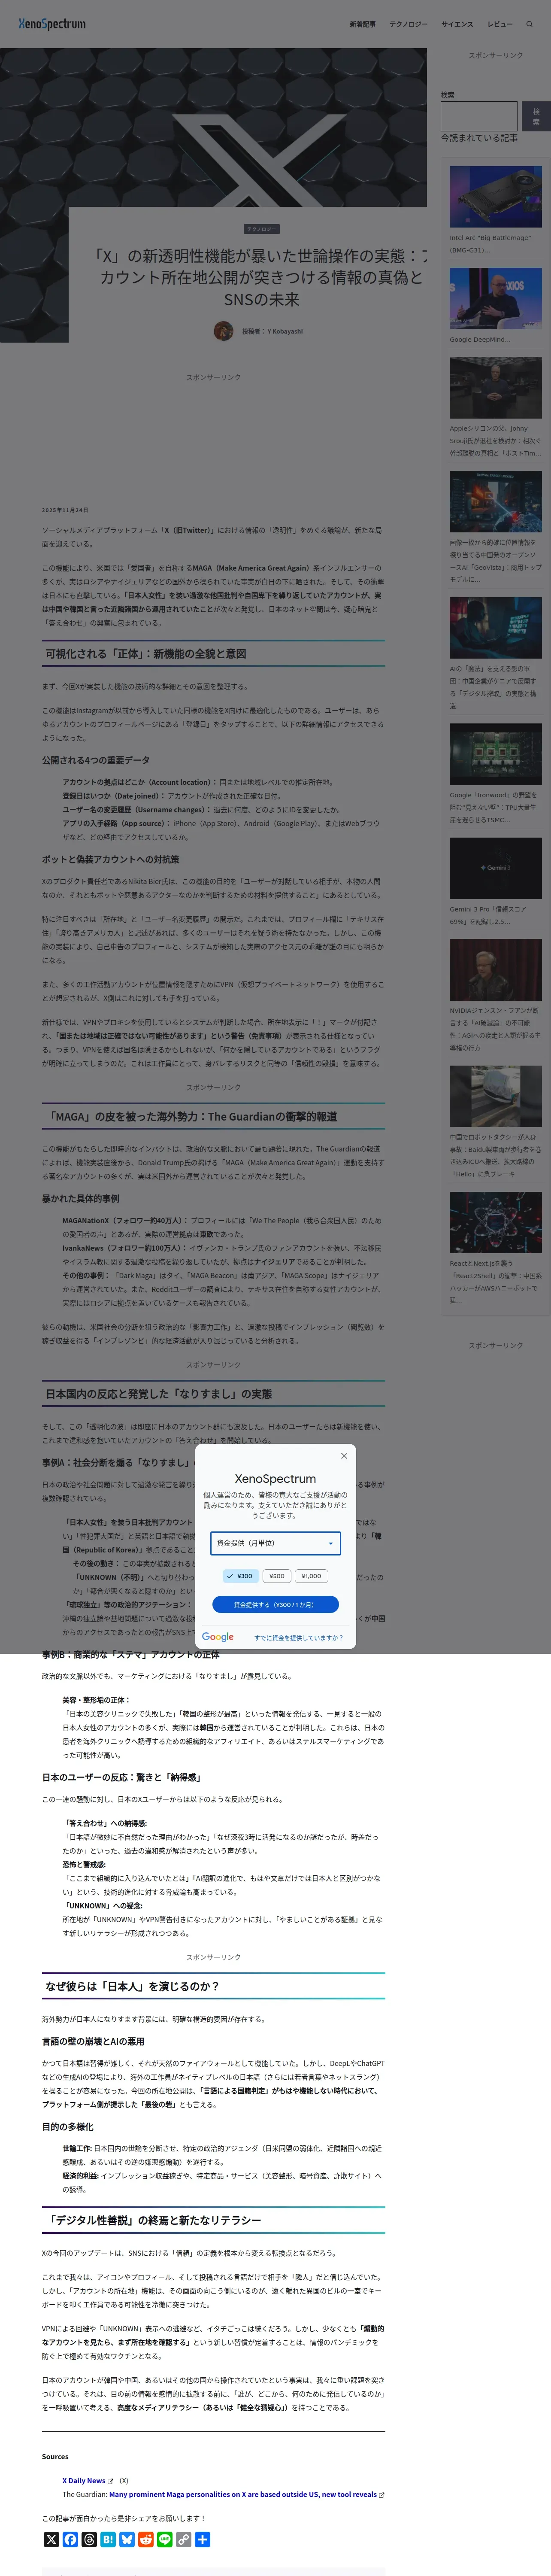Click the 資金提供する (¥300 / 1か月) button
This screenshot has width=551, height=2576.
[x=275, y=1605]
